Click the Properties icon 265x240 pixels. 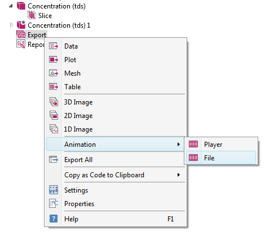click(54, 203)
